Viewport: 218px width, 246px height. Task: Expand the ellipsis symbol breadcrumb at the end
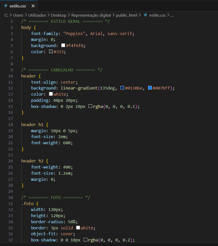click(172, 15)
